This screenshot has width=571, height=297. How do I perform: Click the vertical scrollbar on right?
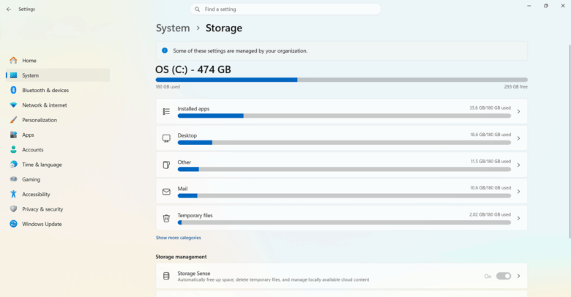coord(570,142)
